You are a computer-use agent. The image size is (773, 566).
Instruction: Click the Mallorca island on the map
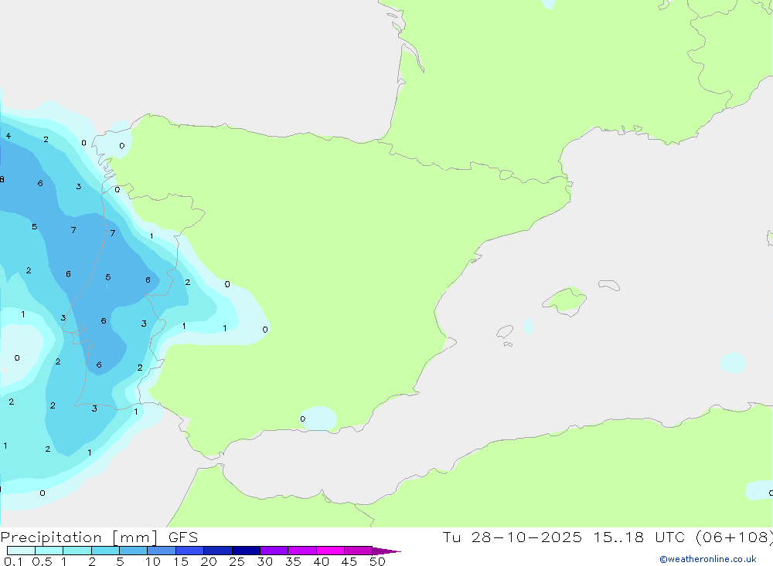point(565,300)
